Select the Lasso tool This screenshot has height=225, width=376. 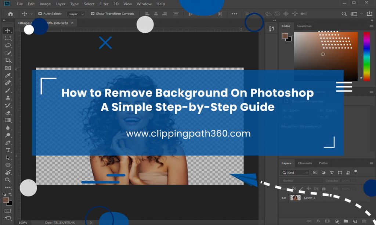pyautogui.click(x=8, y=45)
